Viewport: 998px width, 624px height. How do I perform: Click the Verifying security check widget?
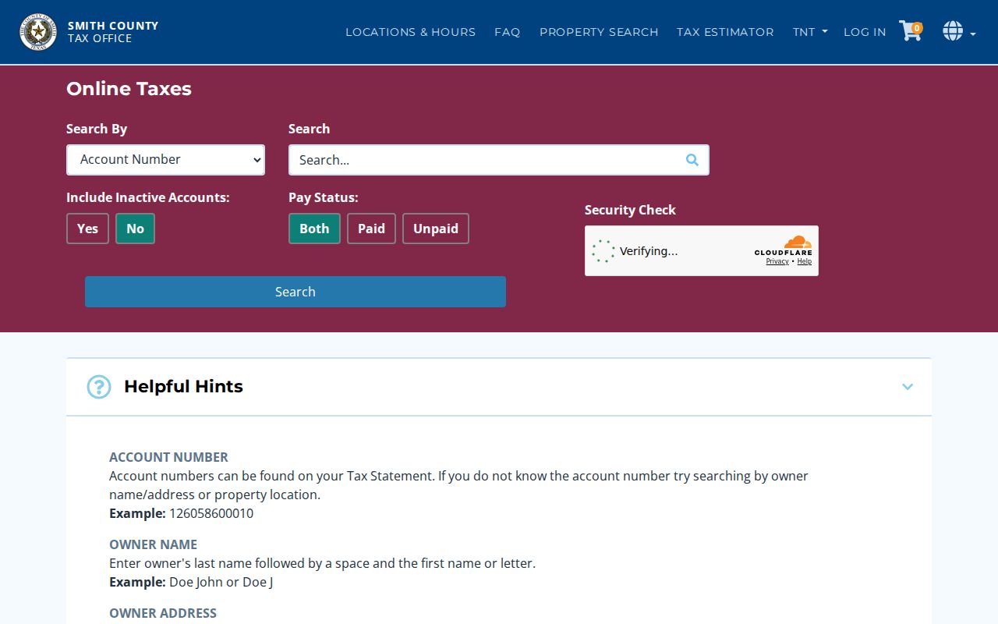[x=702, y=251]
